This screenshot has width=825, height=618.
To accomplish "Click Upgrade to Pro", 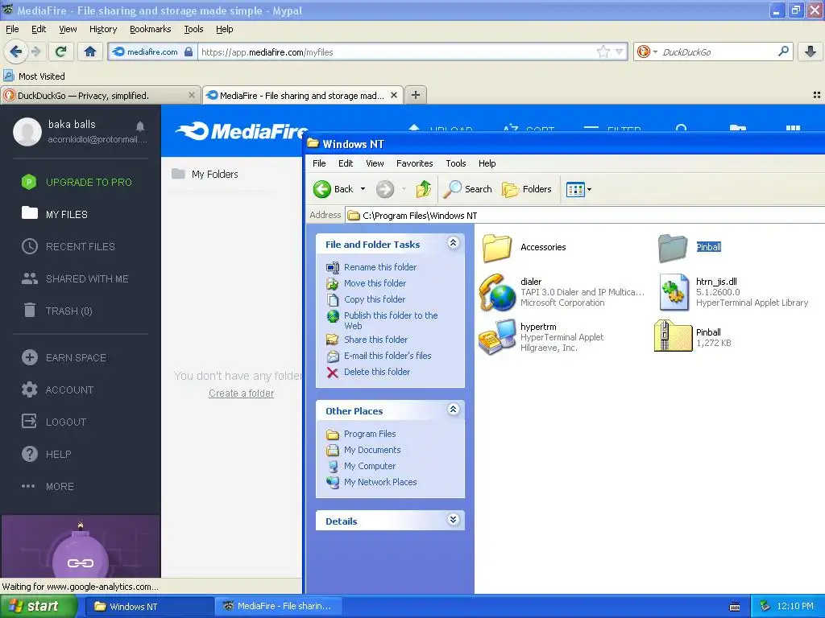I will tap(77, 182).
